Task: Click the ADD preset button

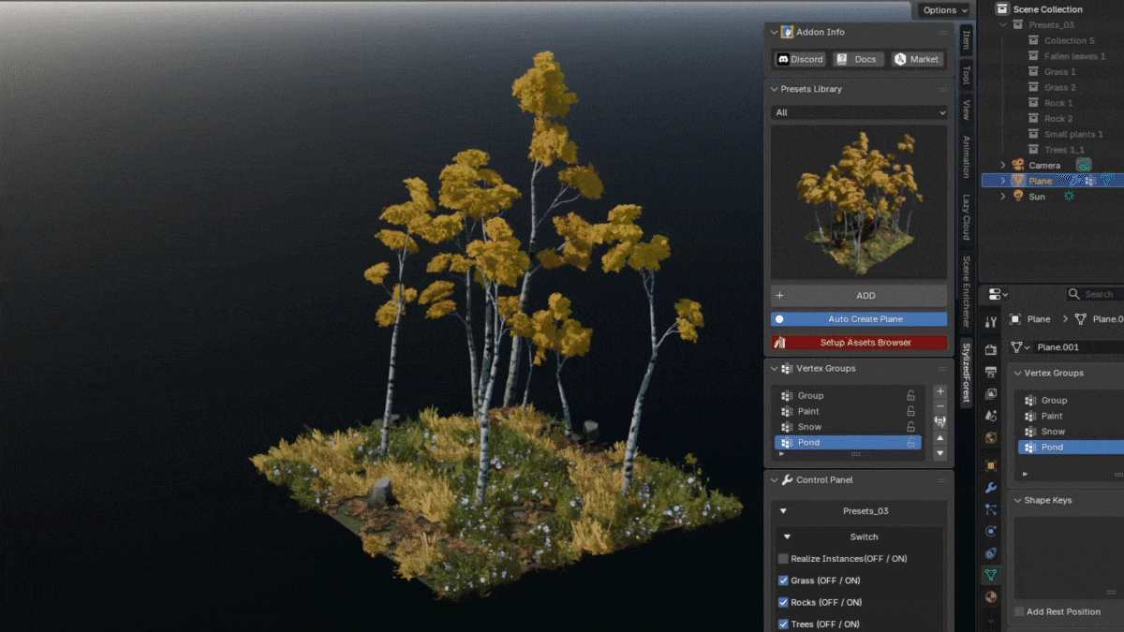Action: [x=859, y=295]
